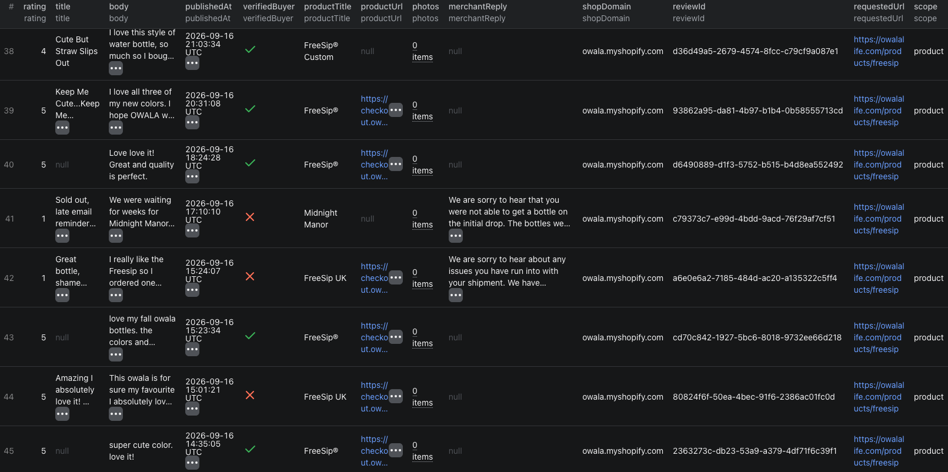Expand truncated body text in row 38
948x472 pixels.
coord(116,68)
